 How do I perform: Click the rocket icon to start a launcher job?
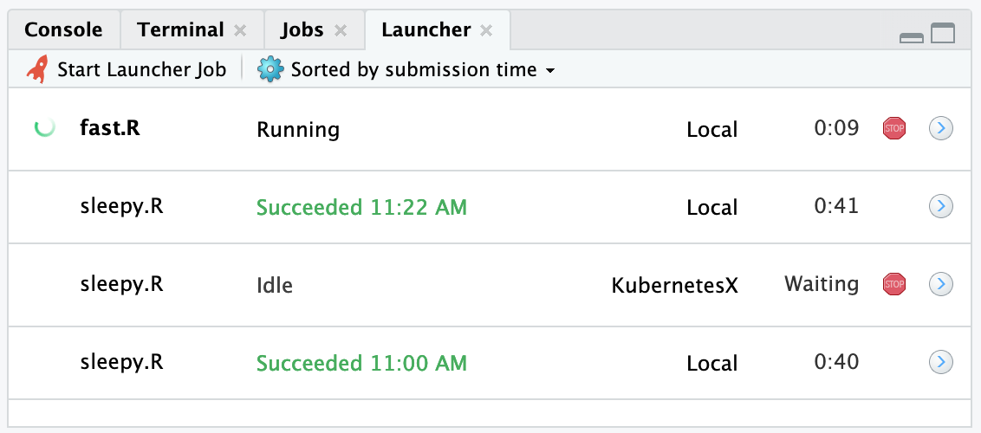37,69
